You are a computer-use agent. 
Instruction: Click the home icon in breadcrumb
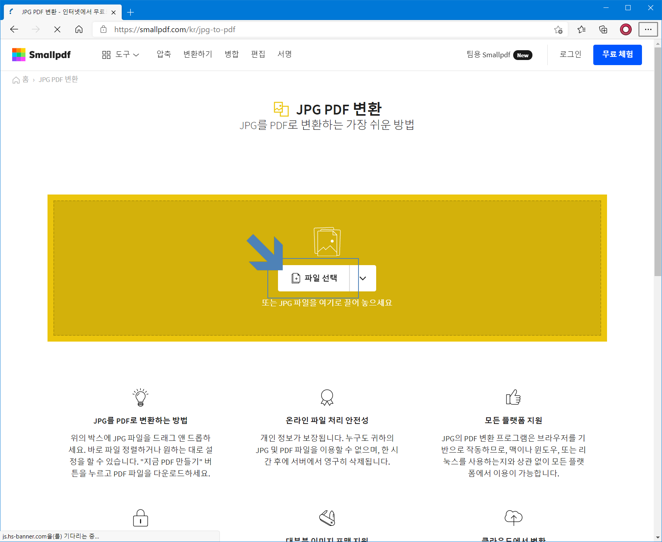pyautogui.click(x=16, y=80)
